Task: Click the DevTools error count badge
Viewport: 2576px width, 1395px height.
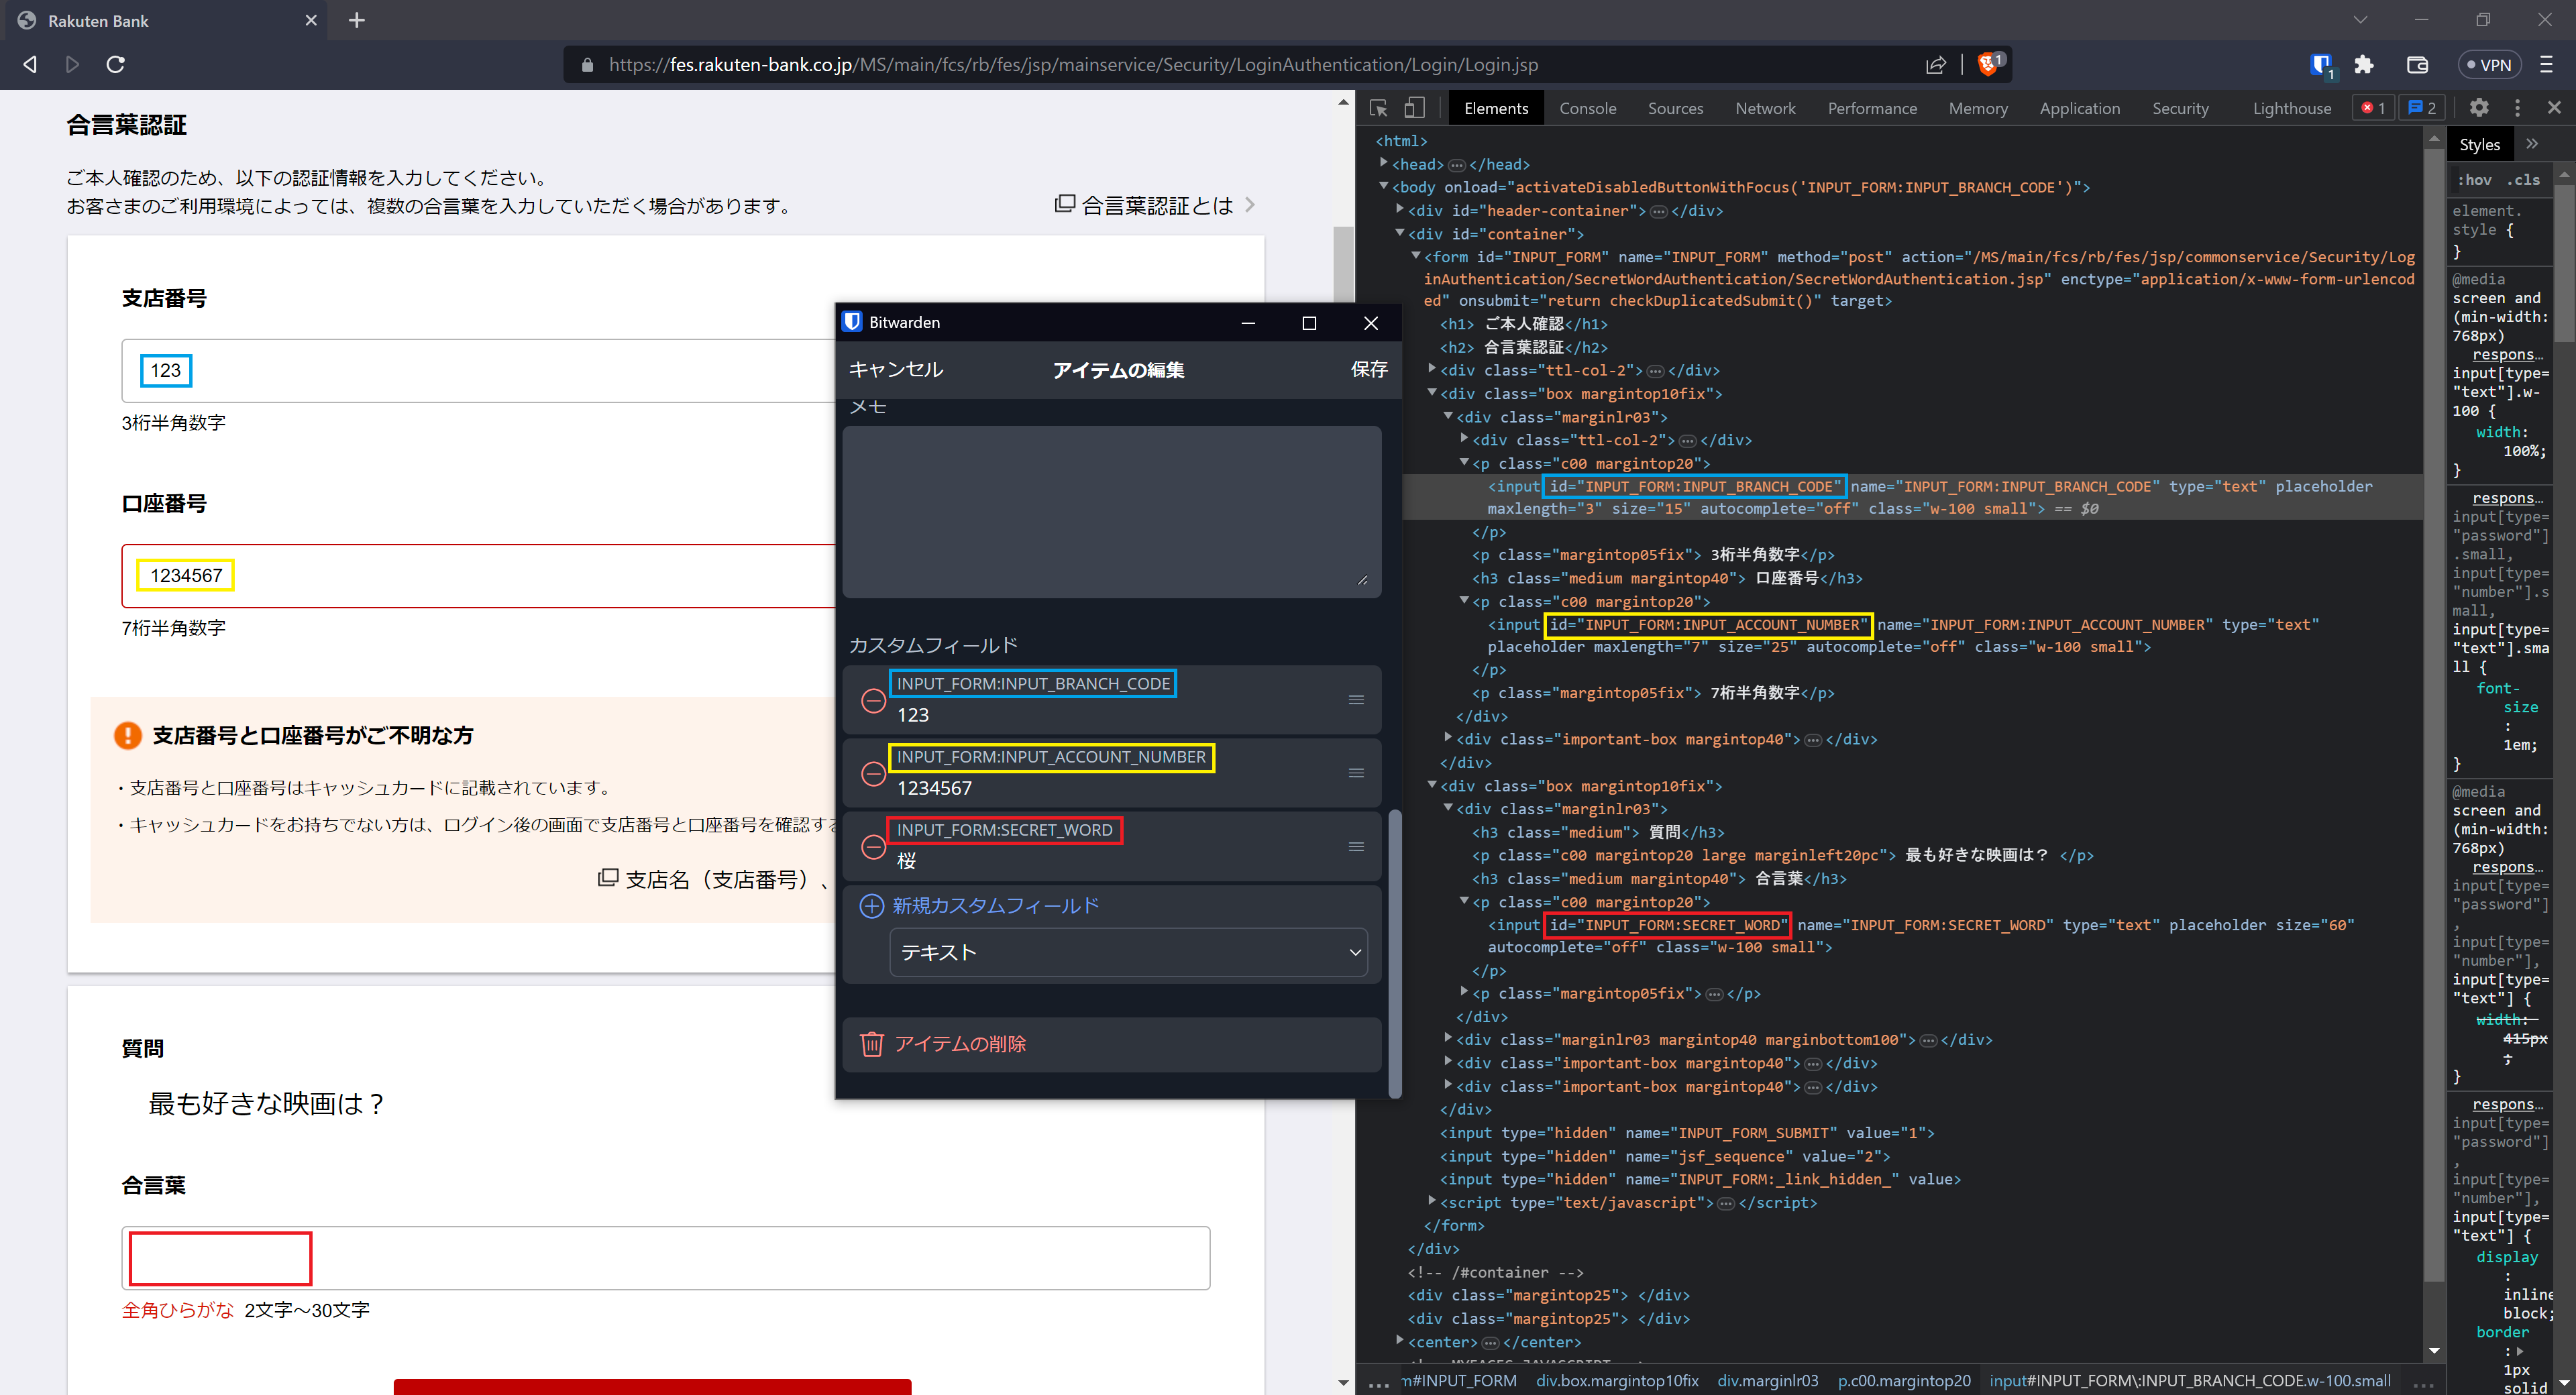Action: coord(2373,107)
